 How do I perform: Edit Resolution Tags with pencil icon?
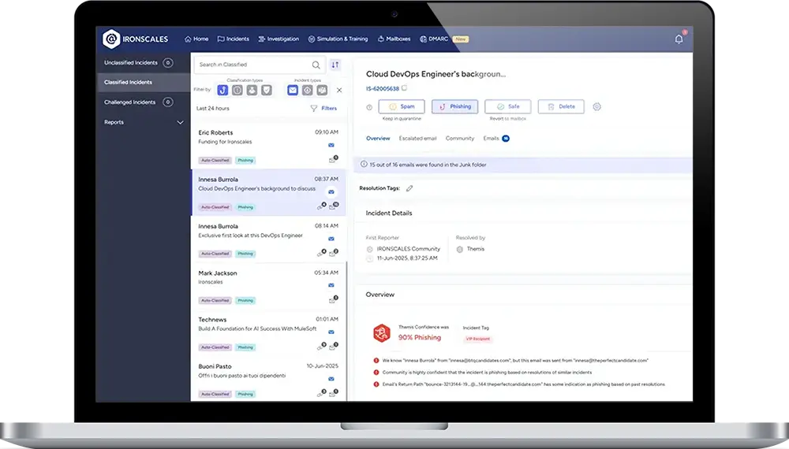click(x=409, y=188)
